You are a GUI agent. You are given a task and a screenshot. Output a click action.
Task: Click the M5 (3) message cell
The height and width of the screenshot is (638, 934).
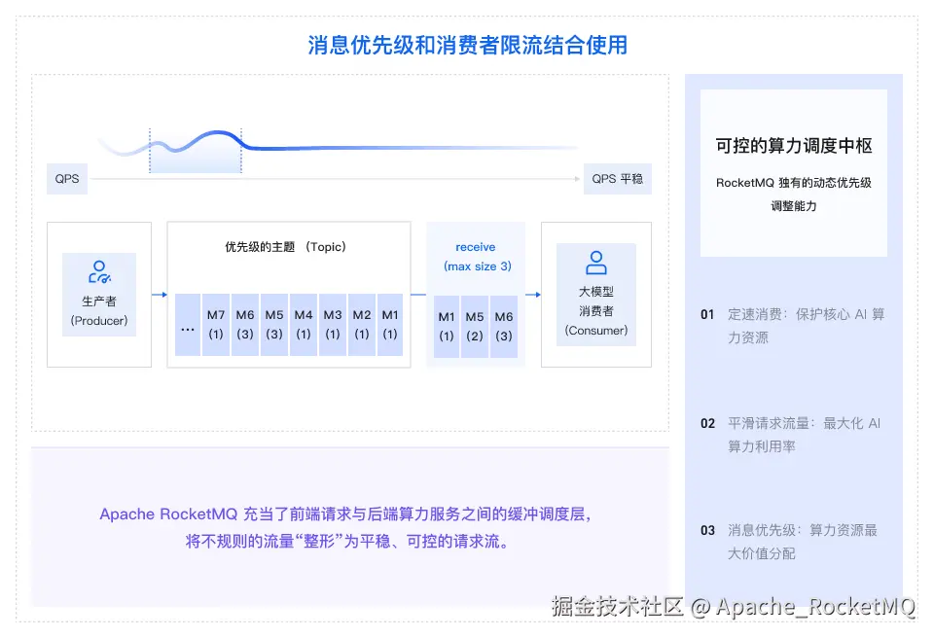click(274, 325)
